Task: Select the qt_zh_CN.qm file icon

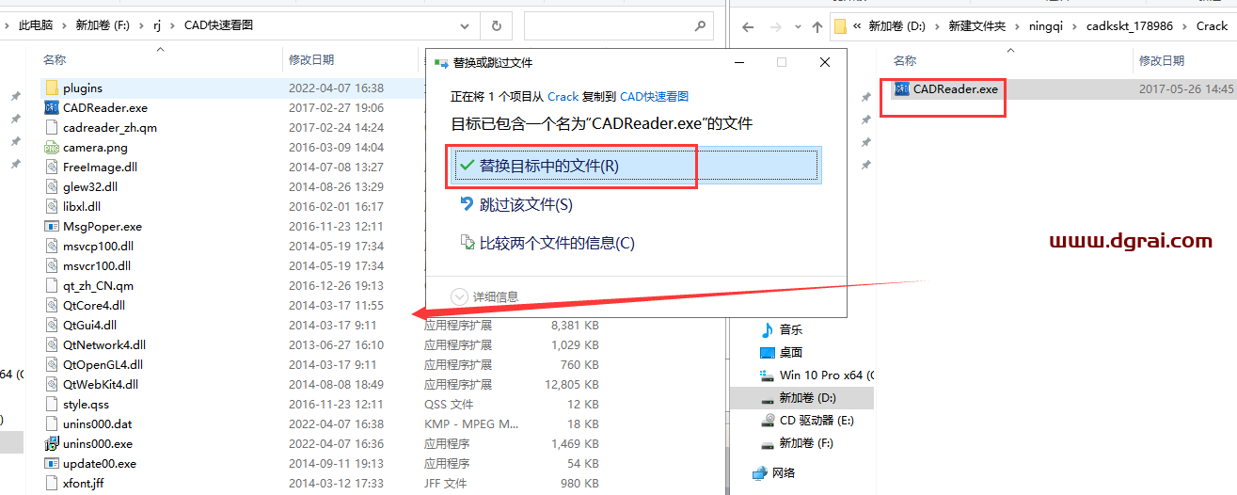Action: (x=52, y=285)
